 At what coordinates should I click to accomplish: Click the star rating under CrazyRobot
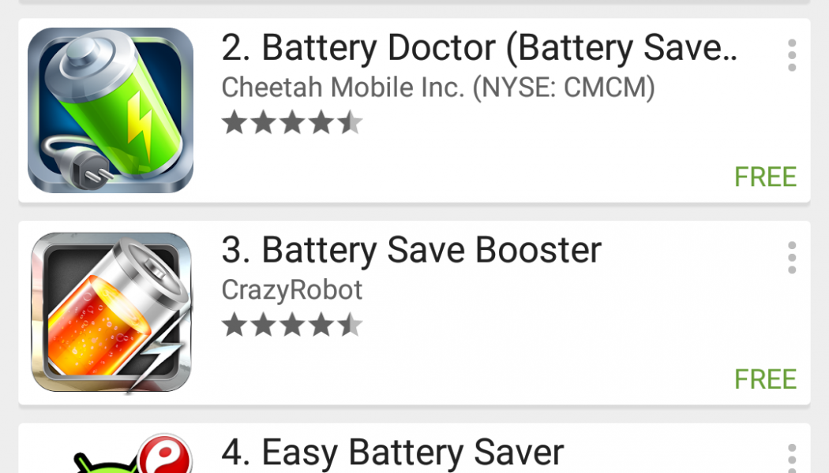[292, 325]
